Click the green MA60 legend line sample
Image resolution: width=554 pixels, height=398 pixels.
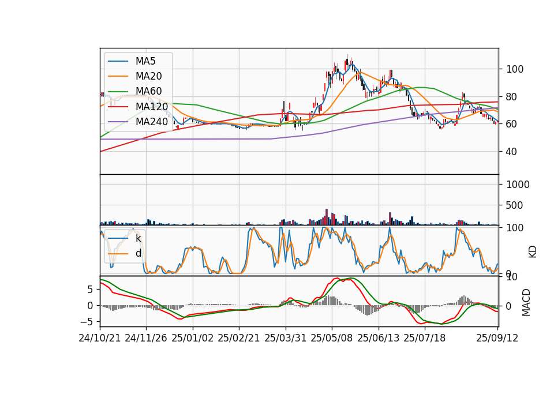[x=118, y=92]
